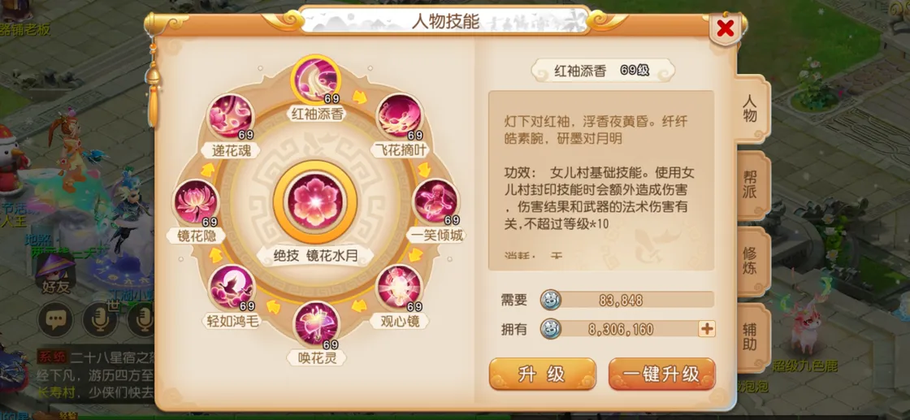
Task: Add currency with the plus button
Action: coord(707,329)
